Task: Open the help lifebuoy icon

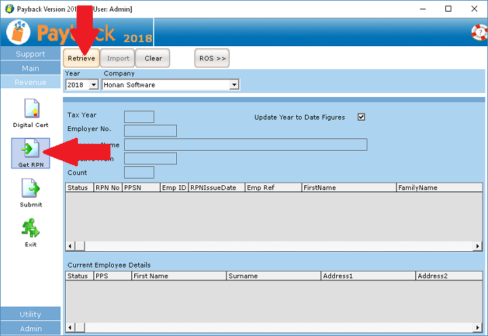Action: tap(479, 32)
